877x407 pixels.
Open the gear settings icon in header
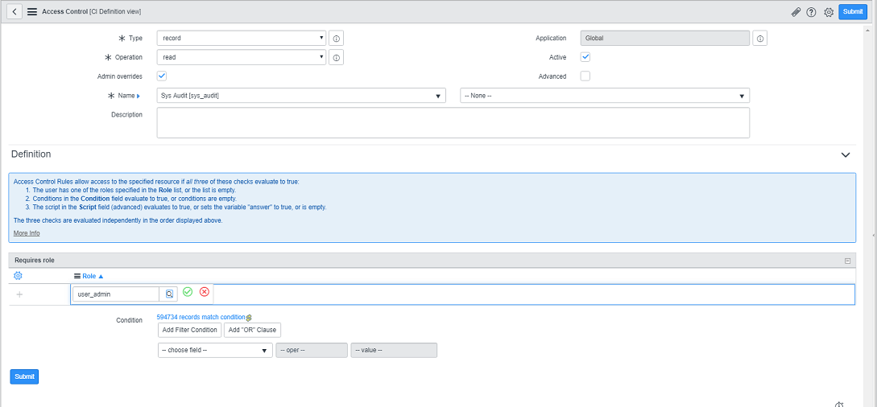[x=828, y=12]
